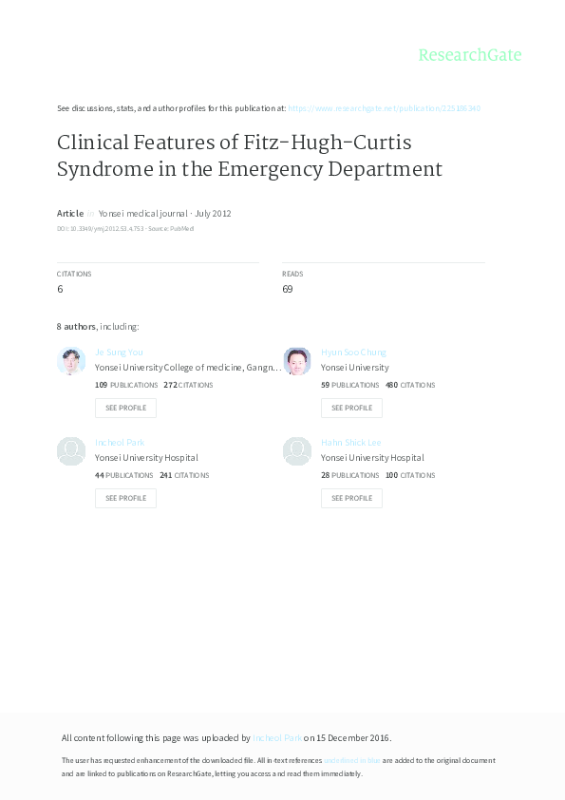This screenshot has height=800, width=565.
Task: Click SEE PROFILE under Hyun Soo Chung
Action: click(351, 408)
